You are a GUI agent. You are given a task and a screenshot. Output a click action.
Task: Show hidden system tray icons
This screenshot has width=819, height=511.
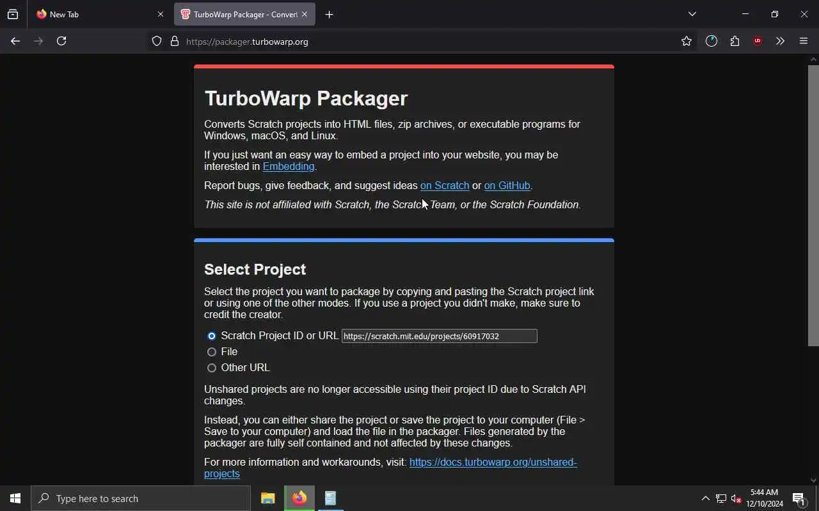tap(705, 498)
